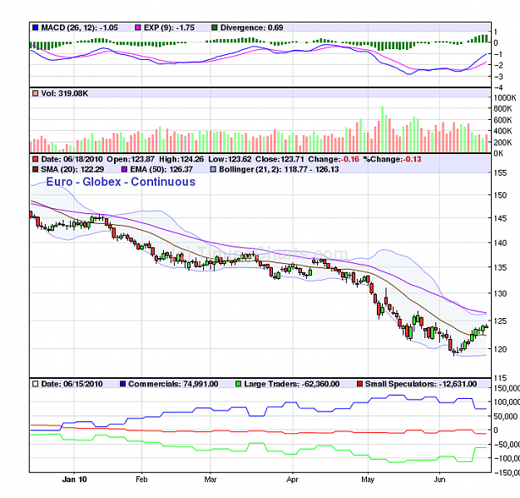This screenshot has height=498, width=520.
Task: Click the 1000K volume axis label
Action: [x=505, y=97]
